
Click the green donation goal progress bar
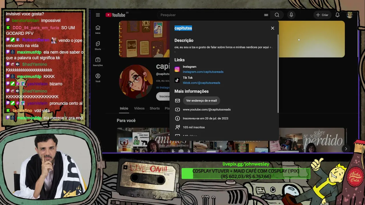point(246,174)
